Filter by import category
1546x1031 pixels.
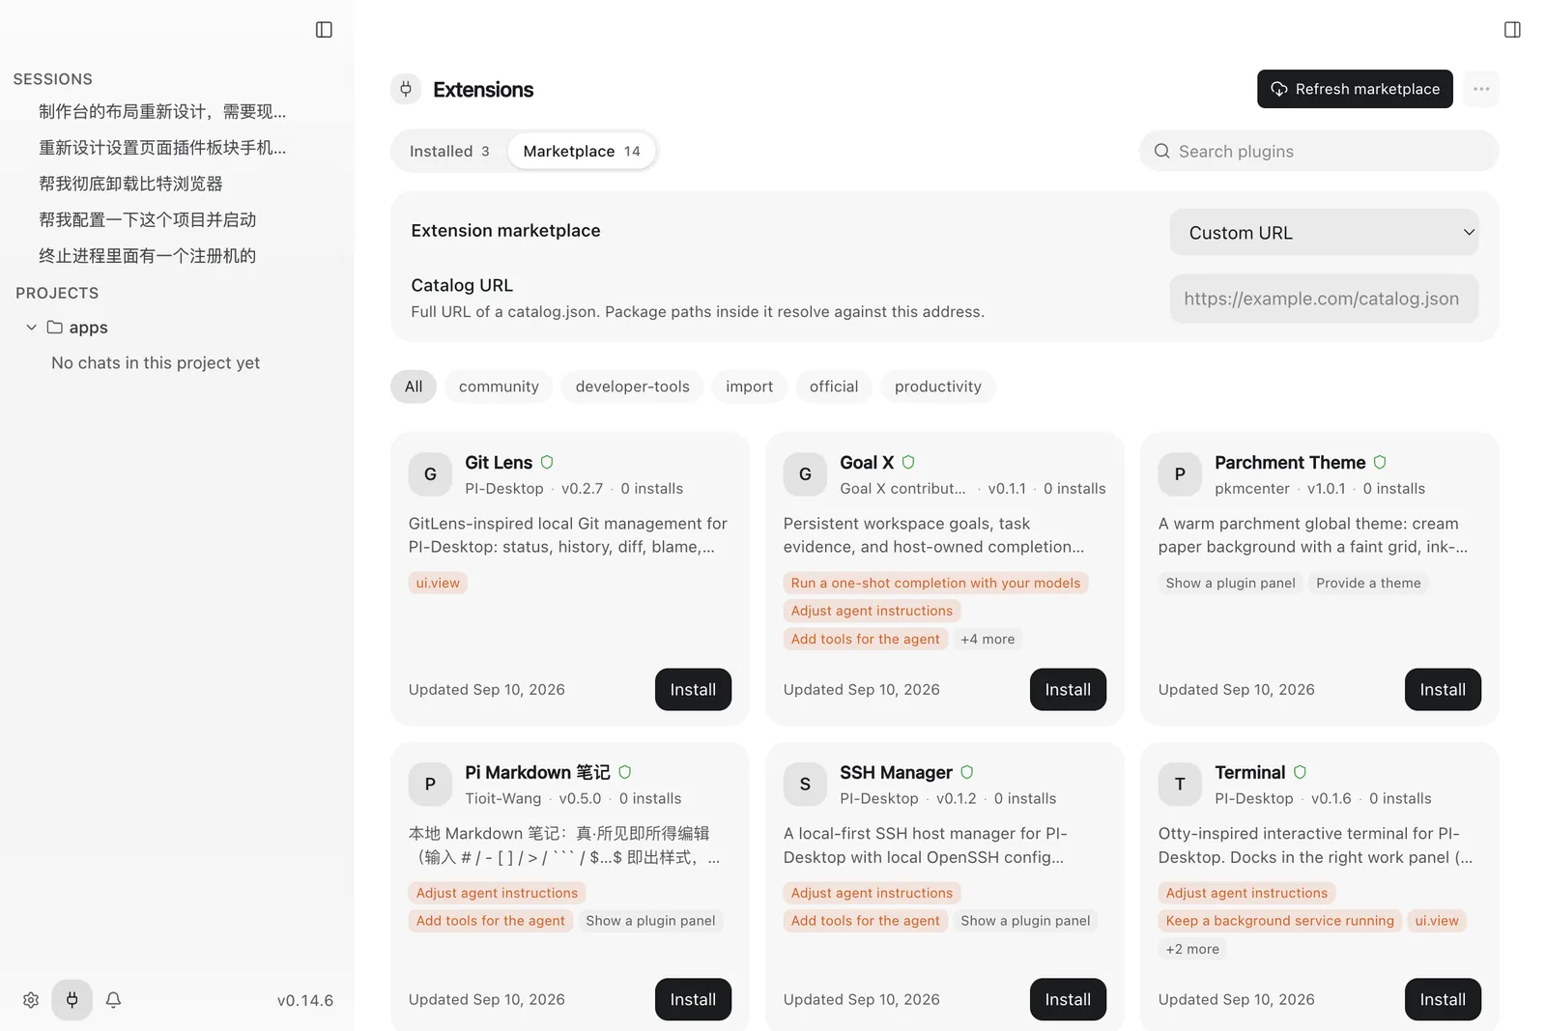(750, 387)
